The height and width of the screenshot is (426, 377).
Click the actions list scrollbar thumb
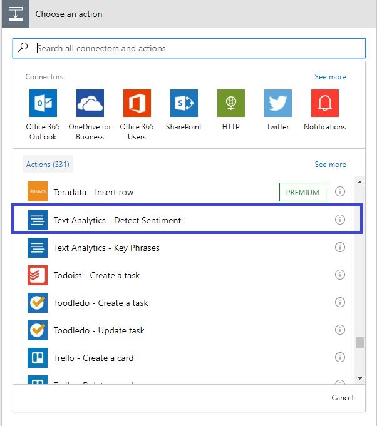tap(359, 342)
